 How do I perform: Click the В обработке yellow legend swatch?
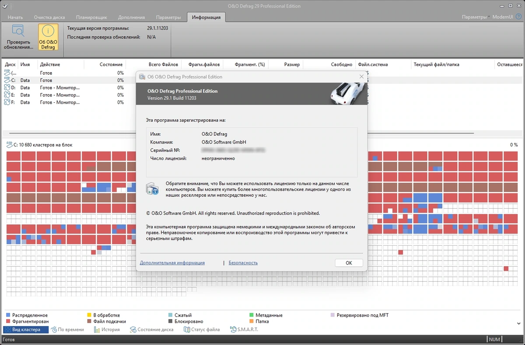(x=89, y=315)
